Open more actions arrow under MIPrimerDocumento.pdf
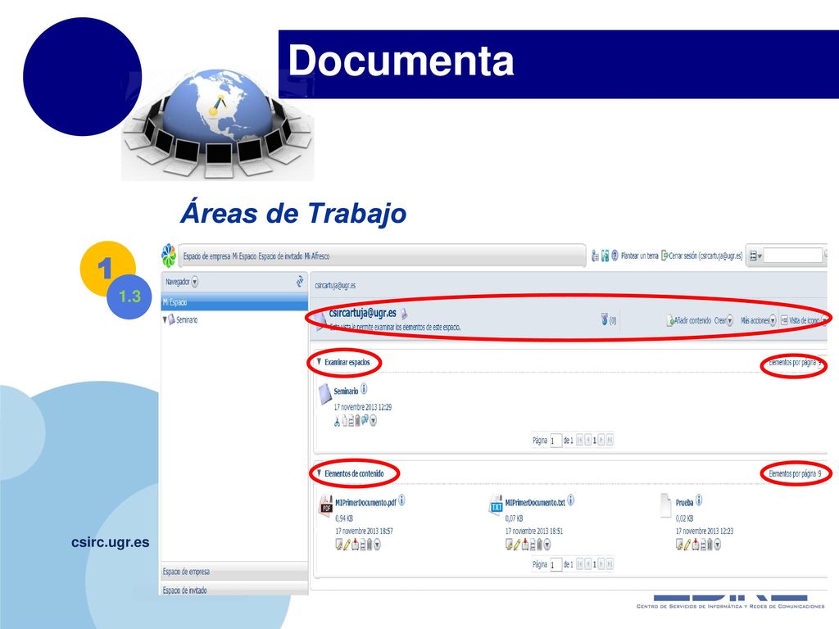Screen dimensions: 839x629 (377, 545)
